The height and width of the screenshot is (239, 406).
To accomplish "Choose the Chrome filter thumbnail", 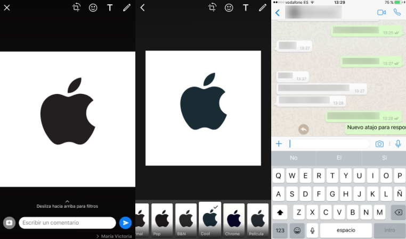I will [x=234, y=220].
